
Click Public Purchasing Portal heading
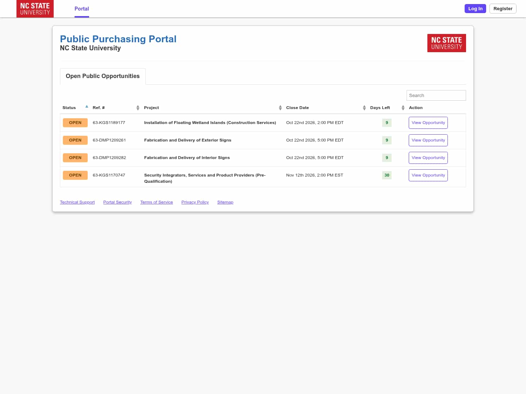118,39
